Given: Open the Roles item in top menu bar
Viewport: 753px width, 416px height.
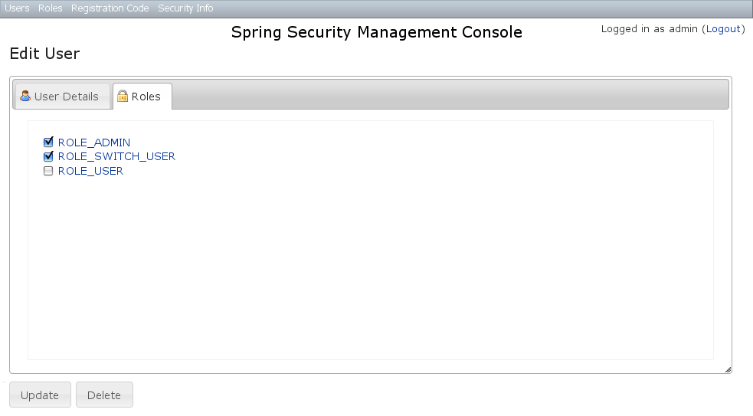Looking at the screenshot, I should click(x=51, y=8).
